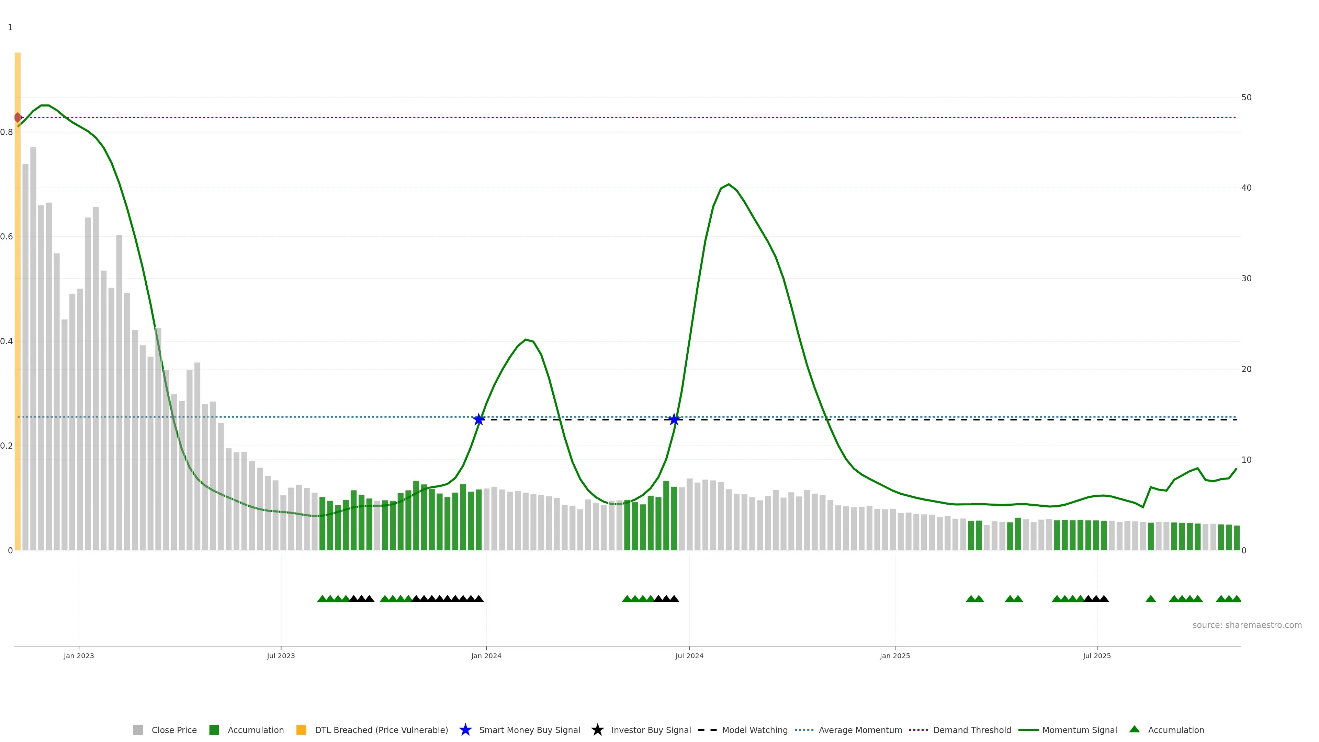
Task: Toggle the Demand Threshold purple legend entry
Action: (x=918, y=730)
